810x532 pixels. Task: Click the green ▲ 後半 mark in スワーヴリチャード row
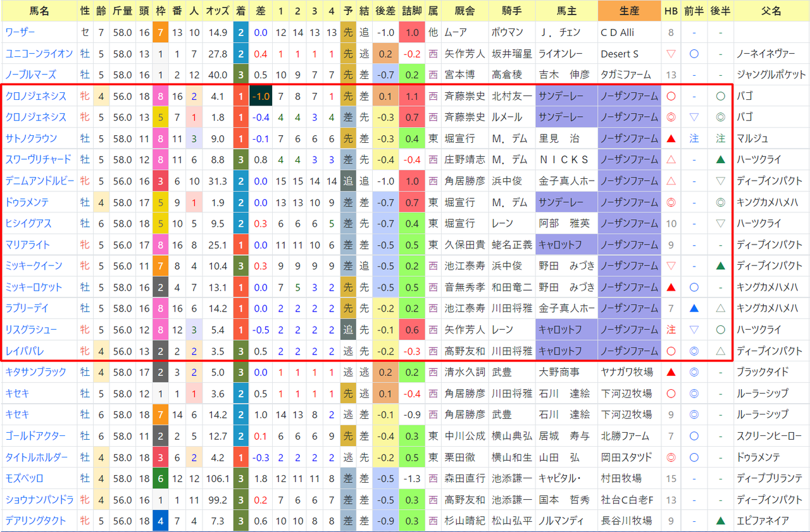click(720, 160)
